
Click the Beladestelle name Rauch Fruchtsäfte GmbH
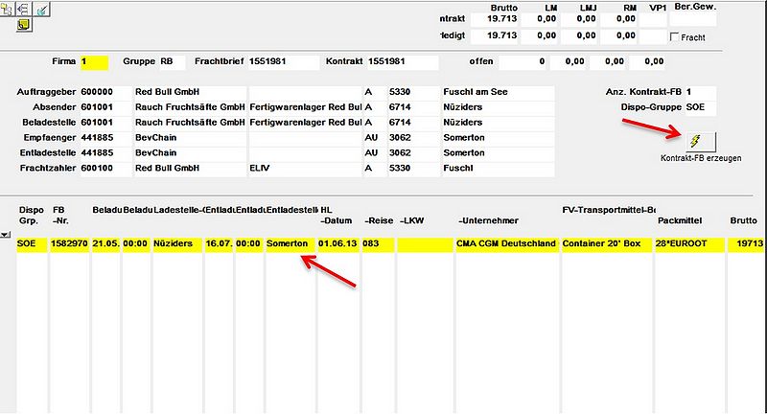click(x=190, y=123)
